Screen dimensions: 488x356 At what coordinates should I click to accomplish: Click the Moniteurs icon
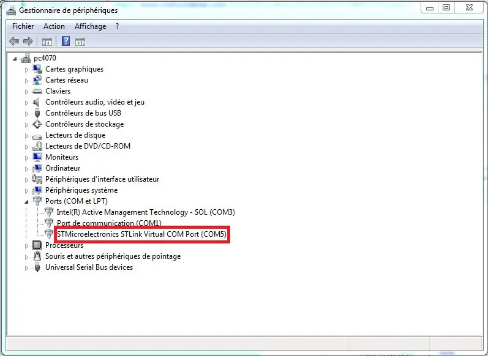37,157
